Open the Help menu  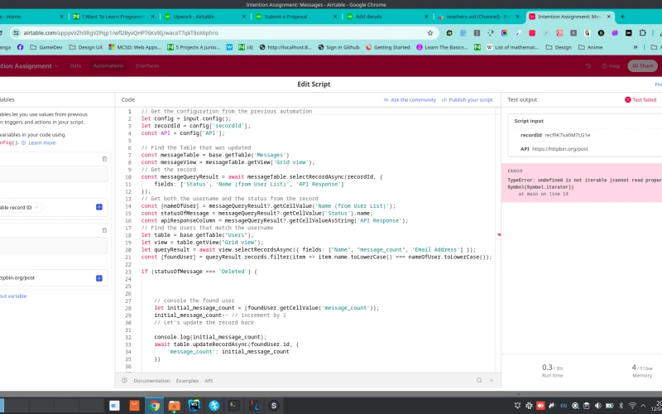(611, 66)
